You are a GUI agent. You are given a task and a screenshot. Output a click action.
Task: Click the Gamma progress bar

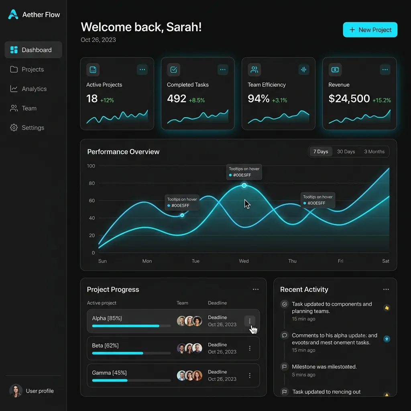(131, 380)
